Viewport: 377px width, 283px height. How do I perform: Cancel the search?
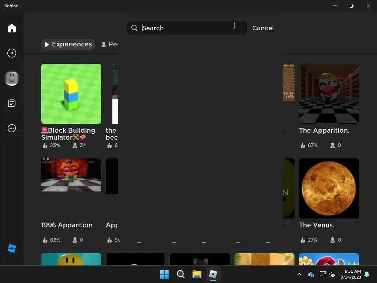coord(263,28)
